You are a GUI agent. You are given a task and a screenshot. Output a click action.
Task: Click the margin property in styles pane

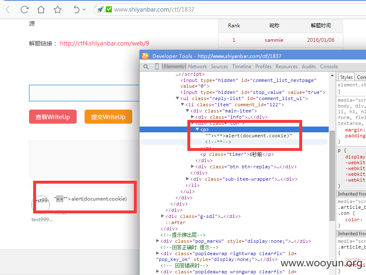[355, 130]
